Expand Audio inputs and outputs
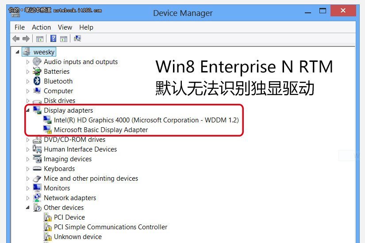 [28, 62]
